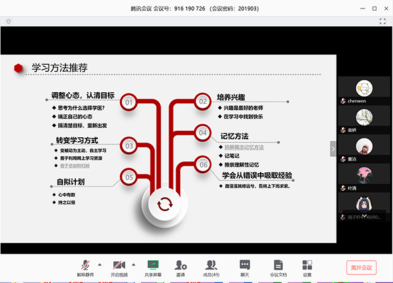
Task: Click bullet text 持之以恒
Action: click(67, 202)
